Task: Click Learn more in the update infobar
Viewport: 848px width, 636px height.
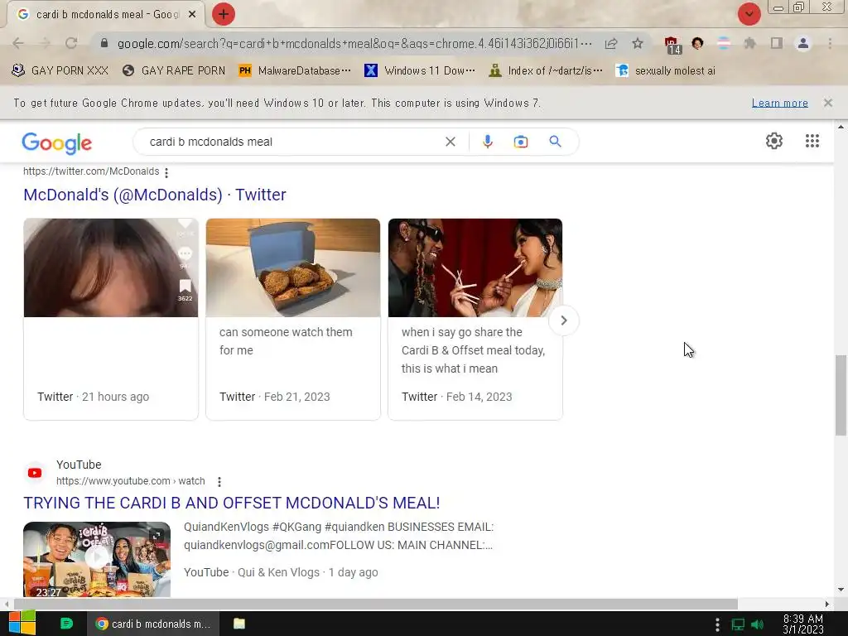Action: click(x=779, y=103)
